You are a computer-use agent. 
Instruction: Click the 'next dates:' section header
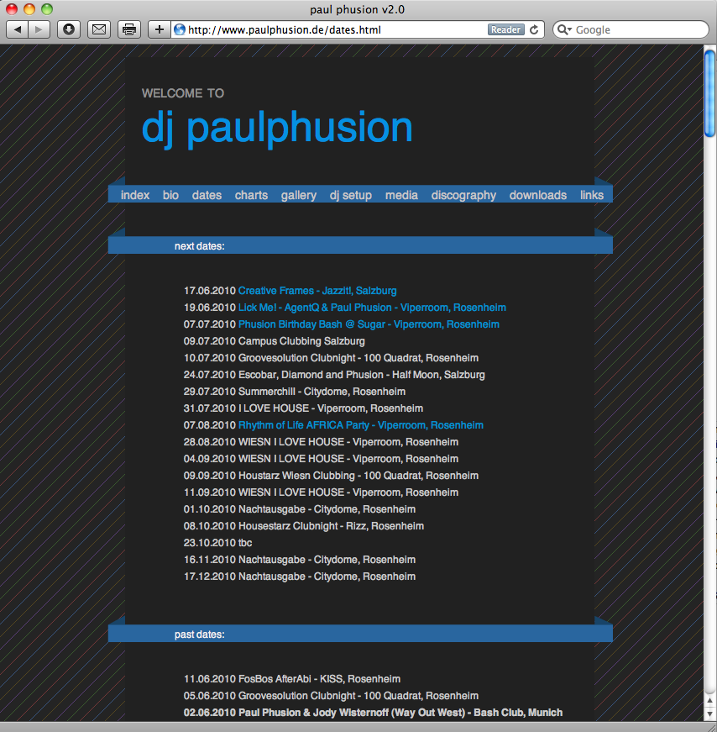pyautogui.click(x=199, y=246)
